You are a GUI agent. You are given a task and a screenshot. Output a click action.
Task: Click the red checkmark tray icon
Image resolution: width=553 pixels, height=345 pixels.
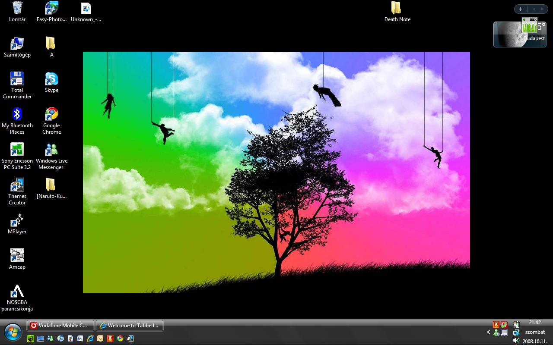pos(504,324)
